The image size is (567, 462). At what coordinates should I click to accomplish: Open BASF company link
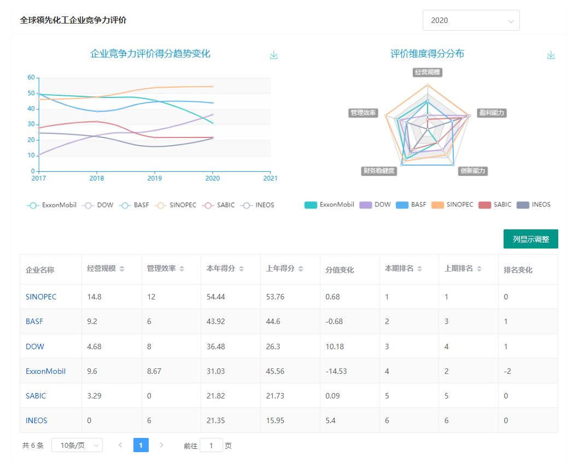click(x=34, y=321)
